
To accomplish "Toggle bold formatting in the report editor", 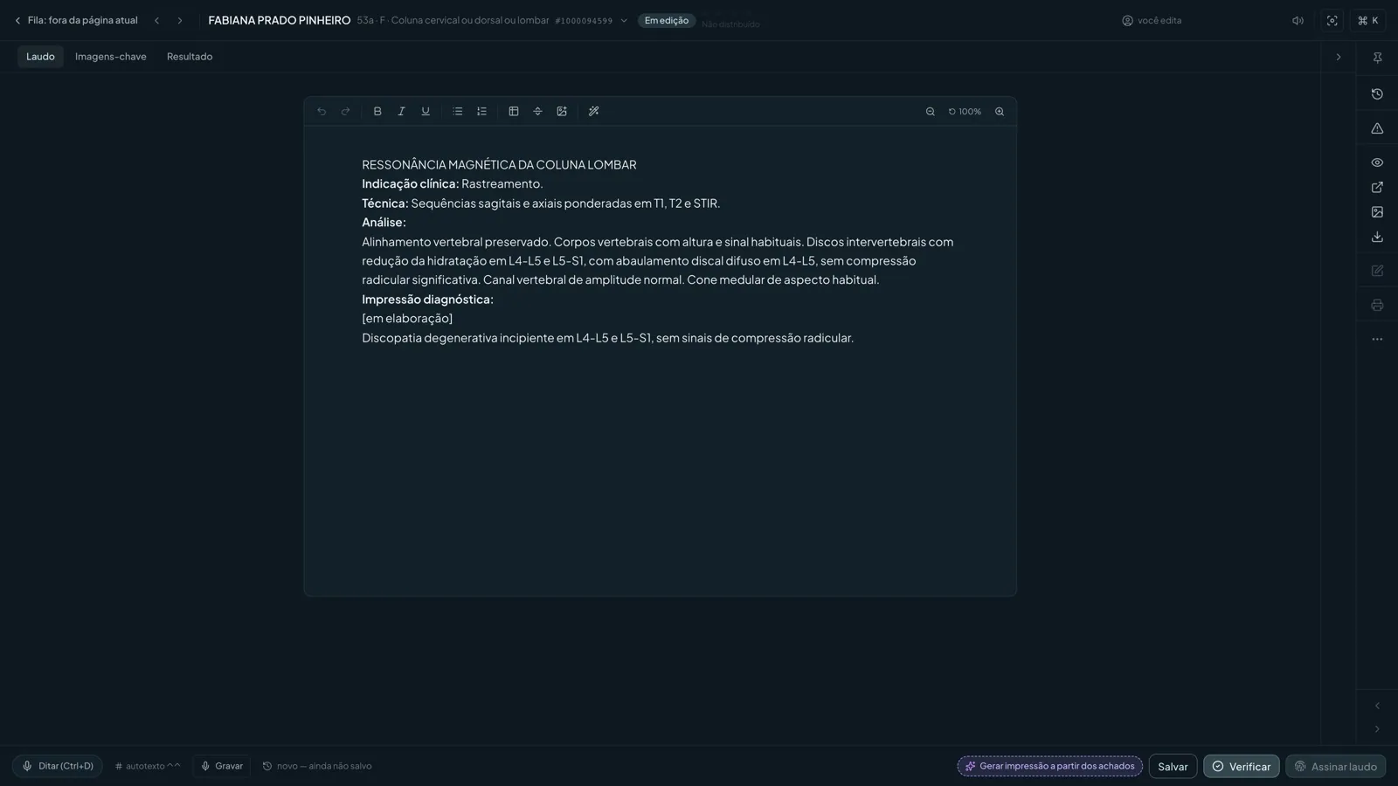I will click(377, 112).
